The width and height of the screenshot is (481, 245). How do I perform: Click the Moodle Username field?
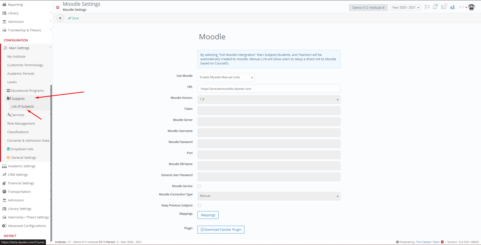click(269, 132)
